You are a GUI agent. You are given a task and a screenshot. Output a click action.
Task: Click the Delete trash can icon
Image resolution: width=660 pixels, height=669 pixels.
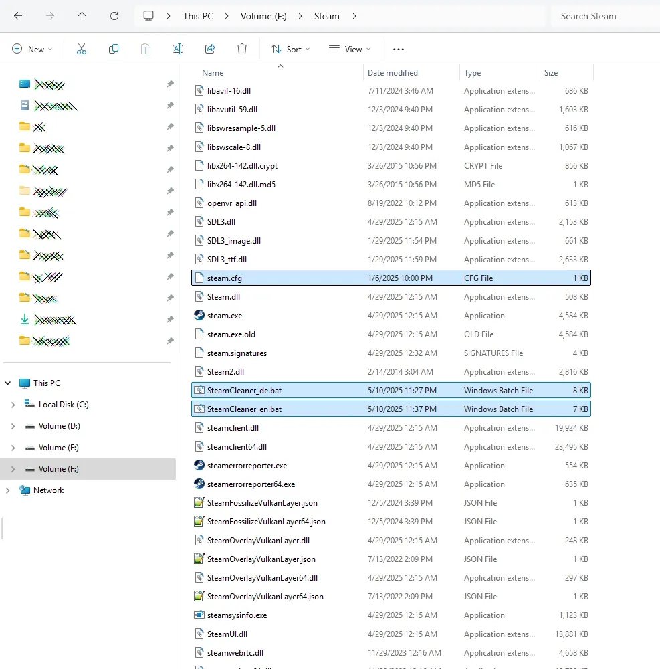[242, 49]
